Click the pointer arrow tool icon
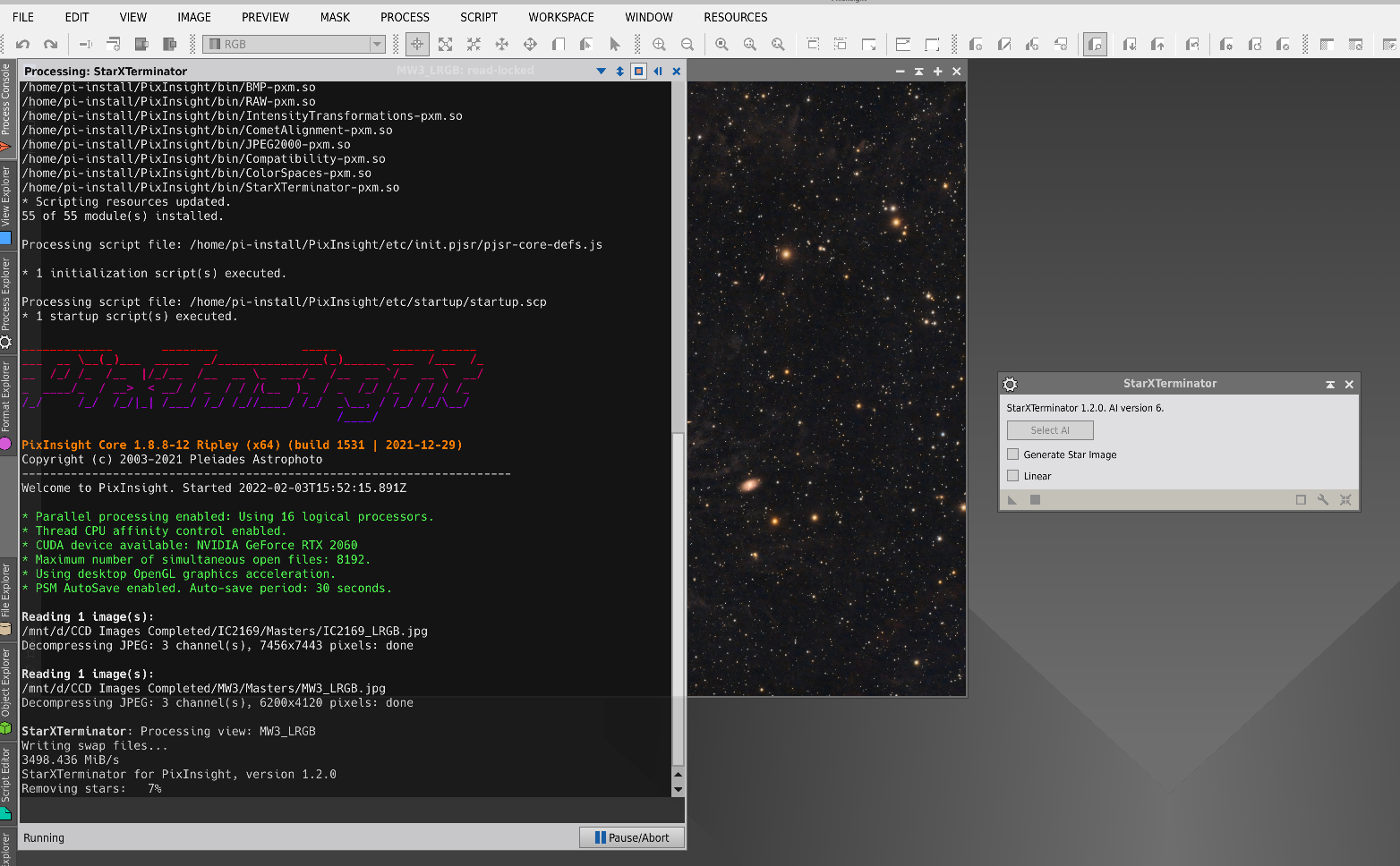This screenshot has height=866, width=1400. click(x=614, y=44)
